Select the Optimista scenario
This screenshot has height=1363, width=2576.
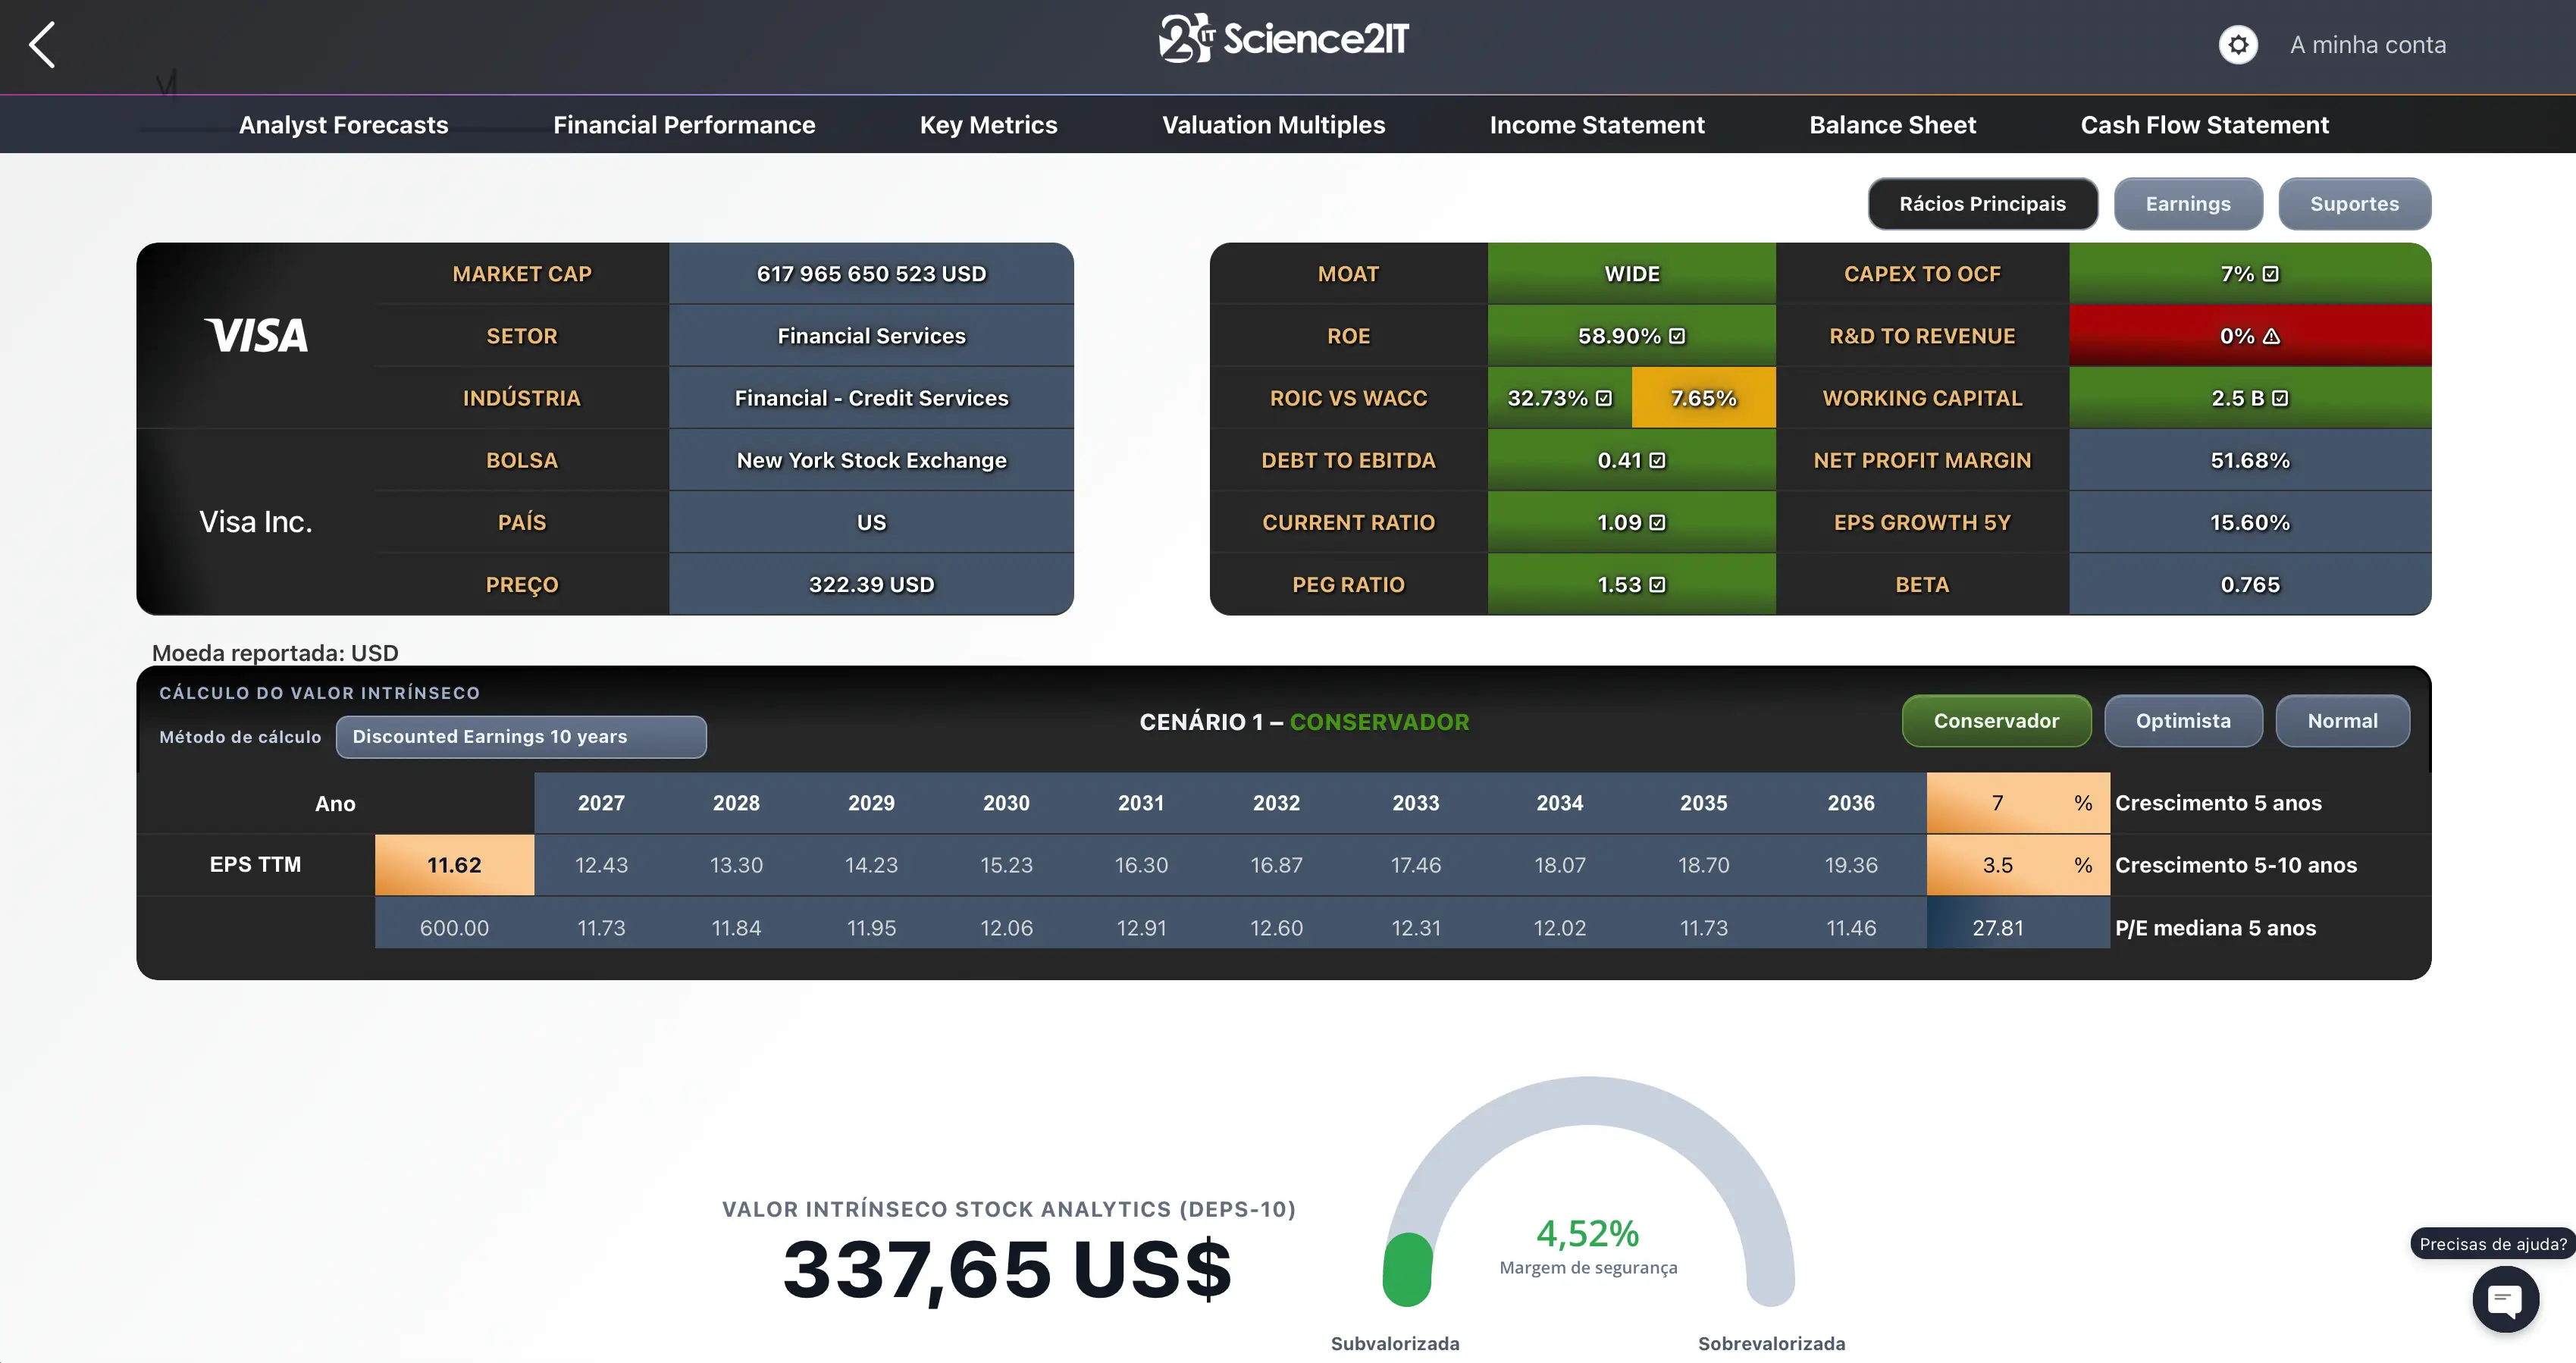(2183, 721)
